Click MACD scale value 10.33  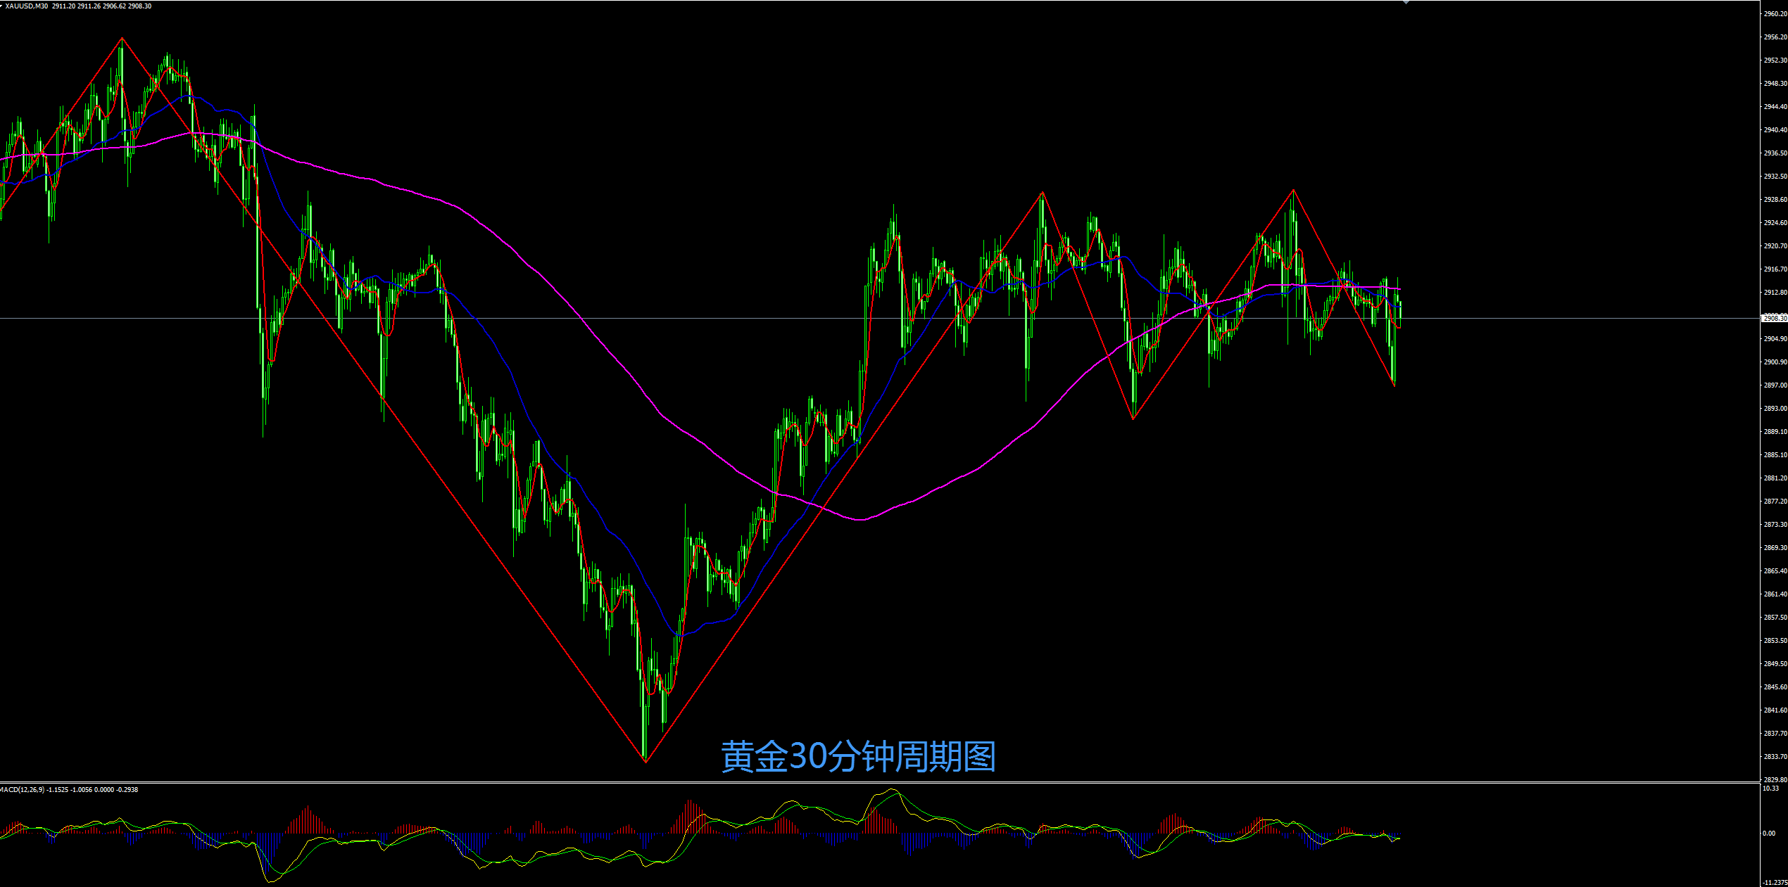(1770, 789)
